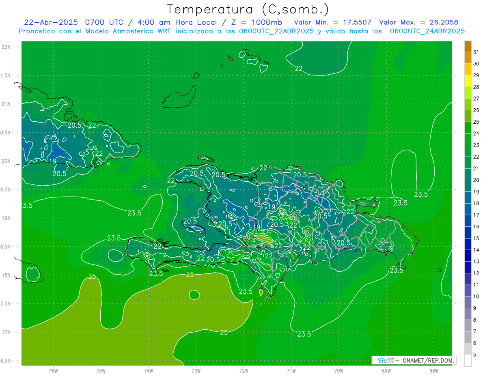487x376 pixels.
Task: Click the legend scale number "11"
Action: click(x=476, y=285)
